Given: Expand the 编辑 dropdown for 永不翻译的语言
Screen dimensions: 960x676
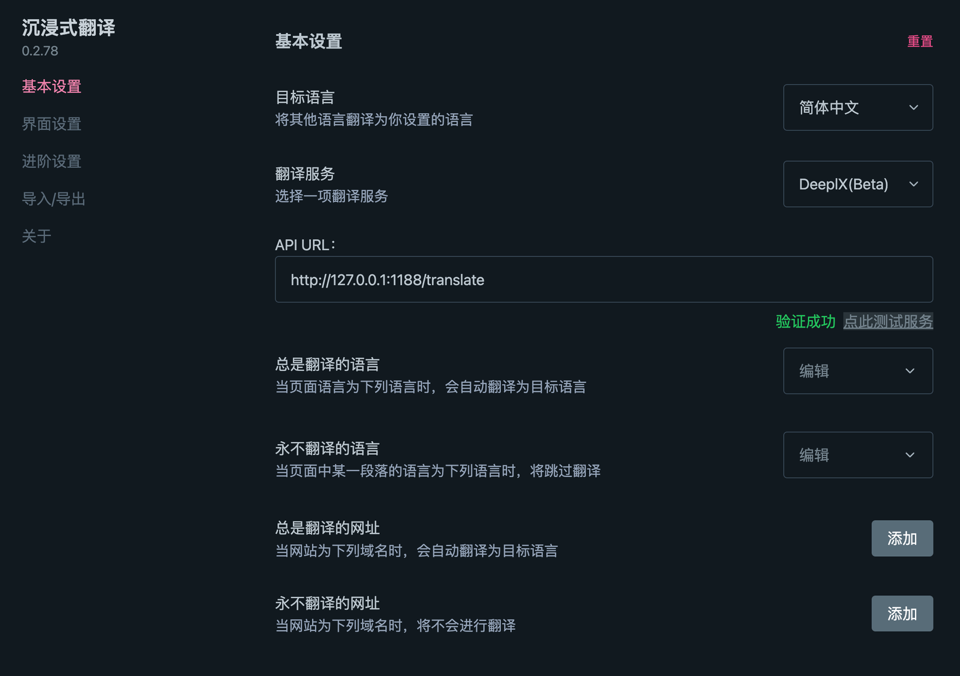Looking at the screenshot, I should click(857, 455).
